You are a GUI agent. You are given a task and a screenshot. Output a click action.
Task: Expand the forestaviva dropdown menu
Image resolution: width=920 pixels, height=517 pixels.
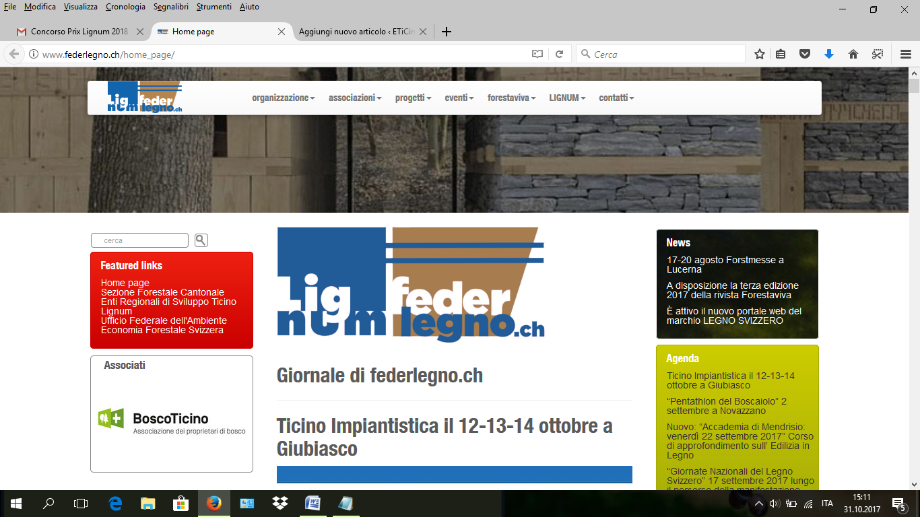point(512,98)
